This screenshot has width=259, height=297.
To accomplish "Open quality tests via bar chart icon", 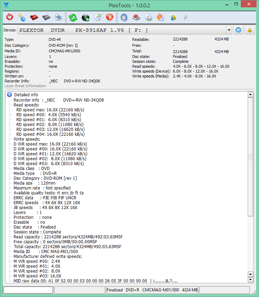I will pyautogui.click(x=173, y=17).
